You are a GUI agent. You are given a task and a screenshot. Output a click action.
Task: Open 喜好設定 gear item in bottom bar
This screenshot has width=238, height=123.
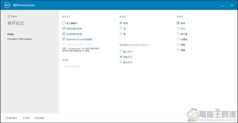(x=12, y=118)
